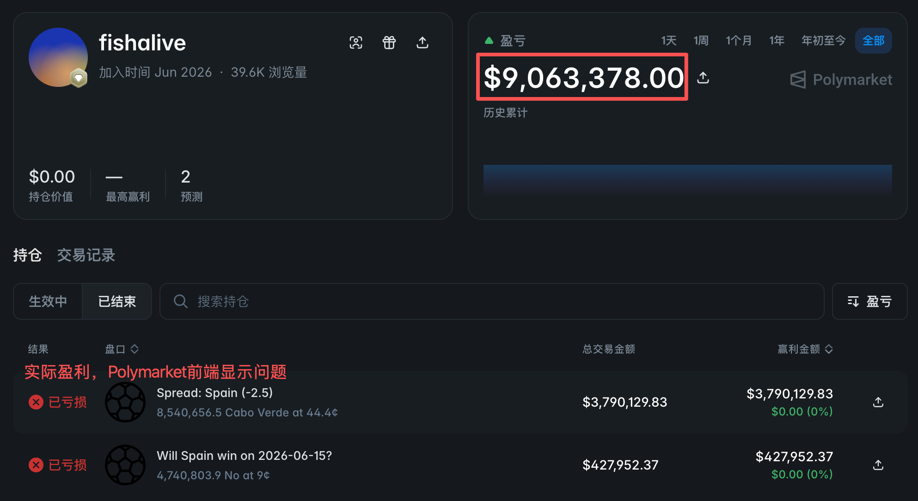Open the Spread: Spain (-2.5) market

pos(215,393)
